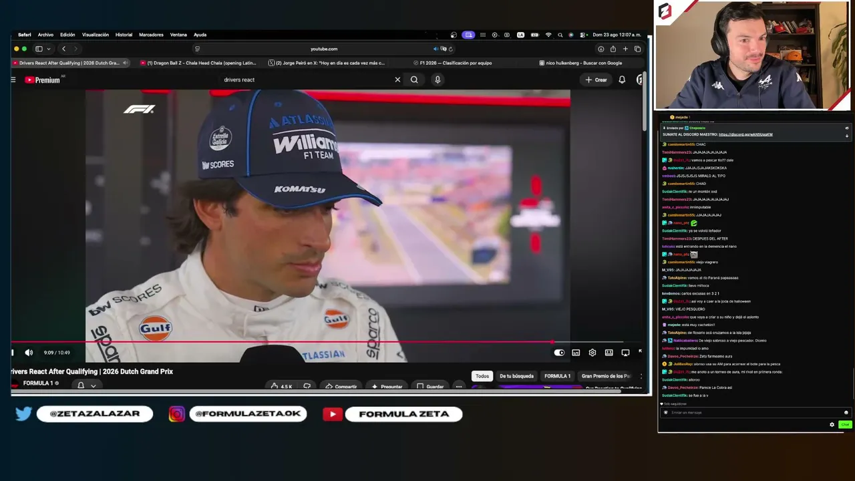Open Safari downloads button
This screenshot has width=855, height=481.
pyautogui.click(x=601, y=49)
